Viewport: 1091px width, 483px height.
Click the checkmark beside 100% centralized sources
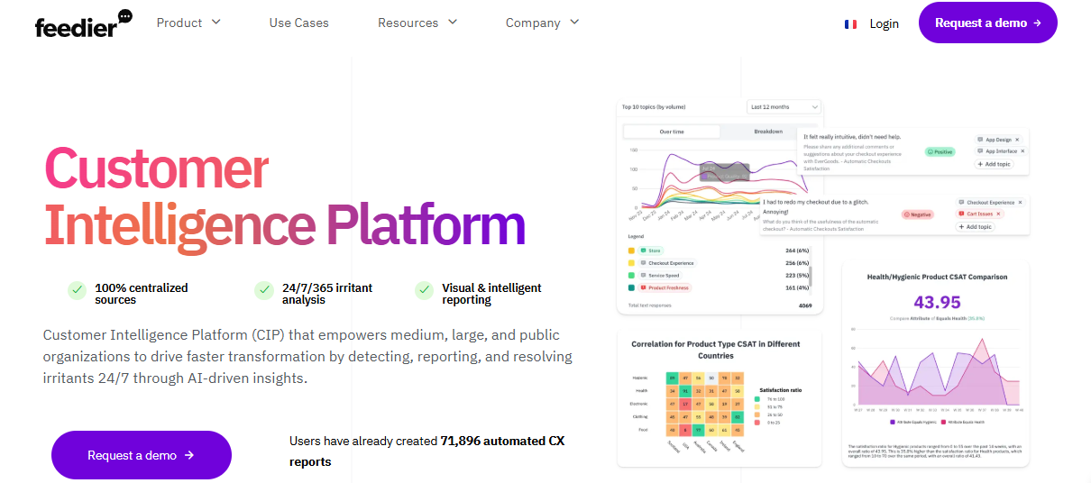coord(78,290)
